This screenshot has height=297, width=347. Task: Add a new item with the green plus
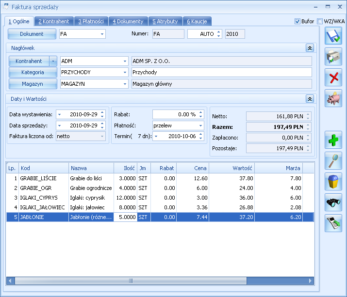333,140
